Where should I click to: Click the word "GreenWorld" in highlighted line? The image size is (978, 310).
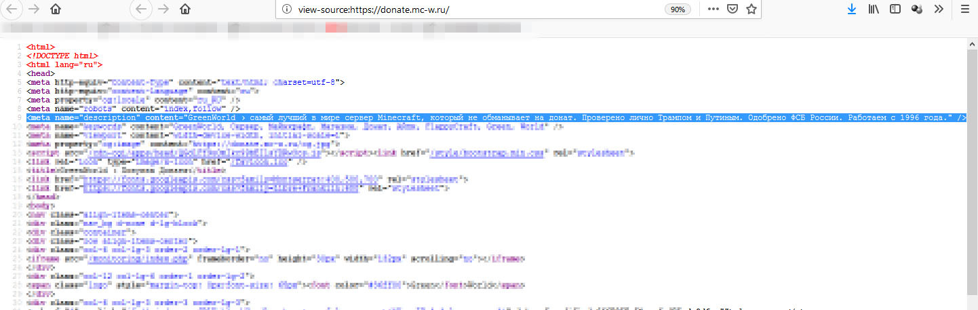[x=212, y=117]
